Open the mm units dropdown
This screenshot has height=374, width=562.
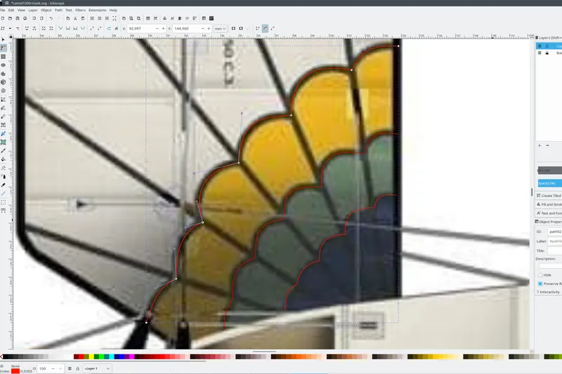221,29
